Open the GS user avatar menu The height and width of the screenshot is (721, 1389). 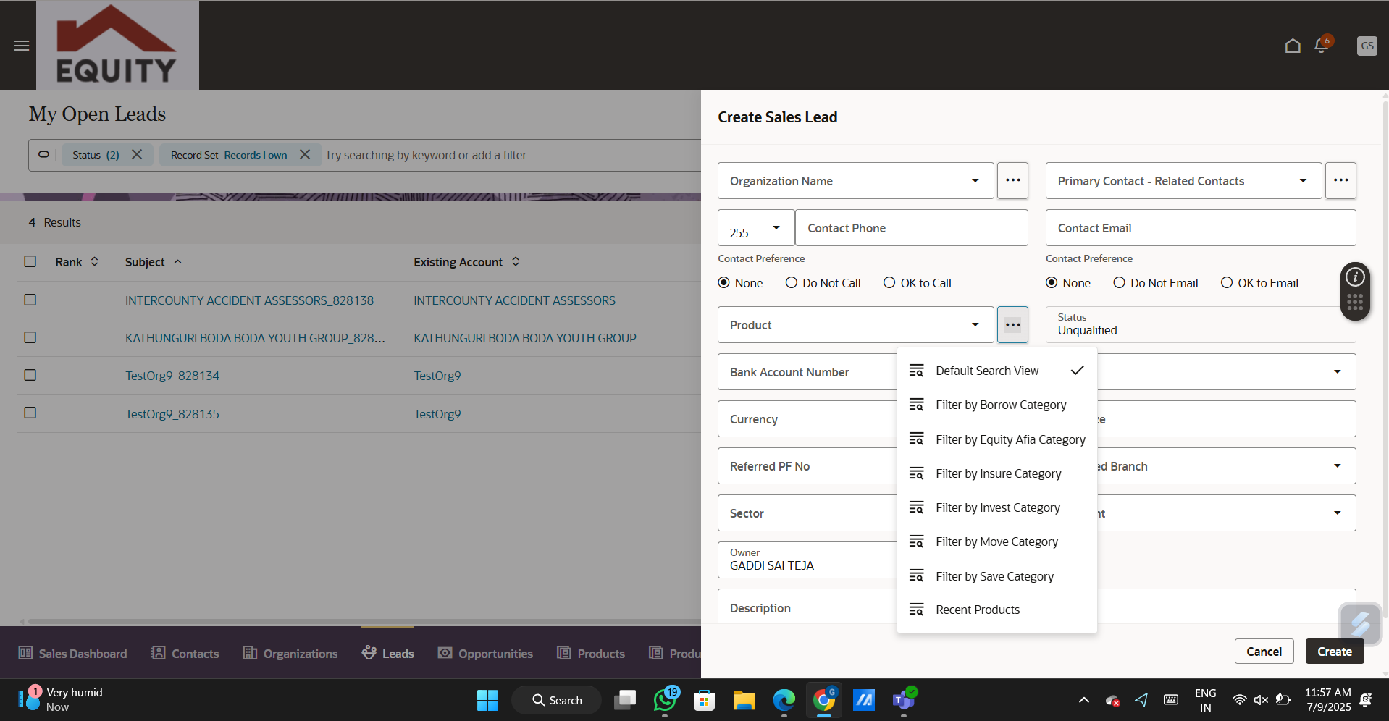click(x=1367, y=46)
